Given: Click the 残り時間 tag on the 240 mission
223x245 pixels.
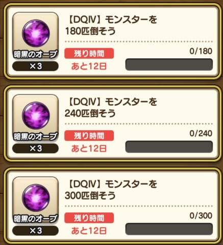Looking at the screenshot, I should (89, 136).
